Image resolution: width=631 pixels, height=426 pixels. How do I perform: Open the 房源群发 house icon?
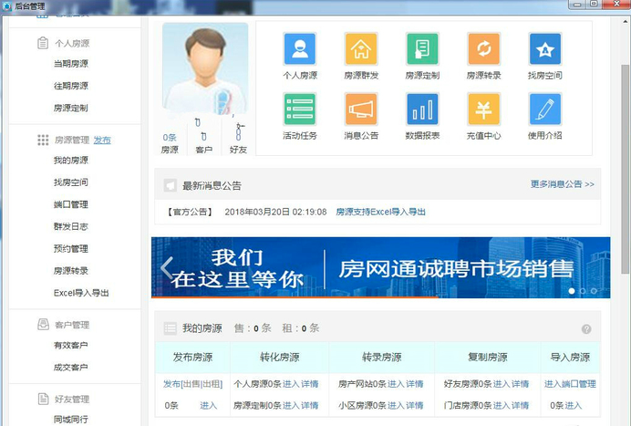click(x=361, y=49)
